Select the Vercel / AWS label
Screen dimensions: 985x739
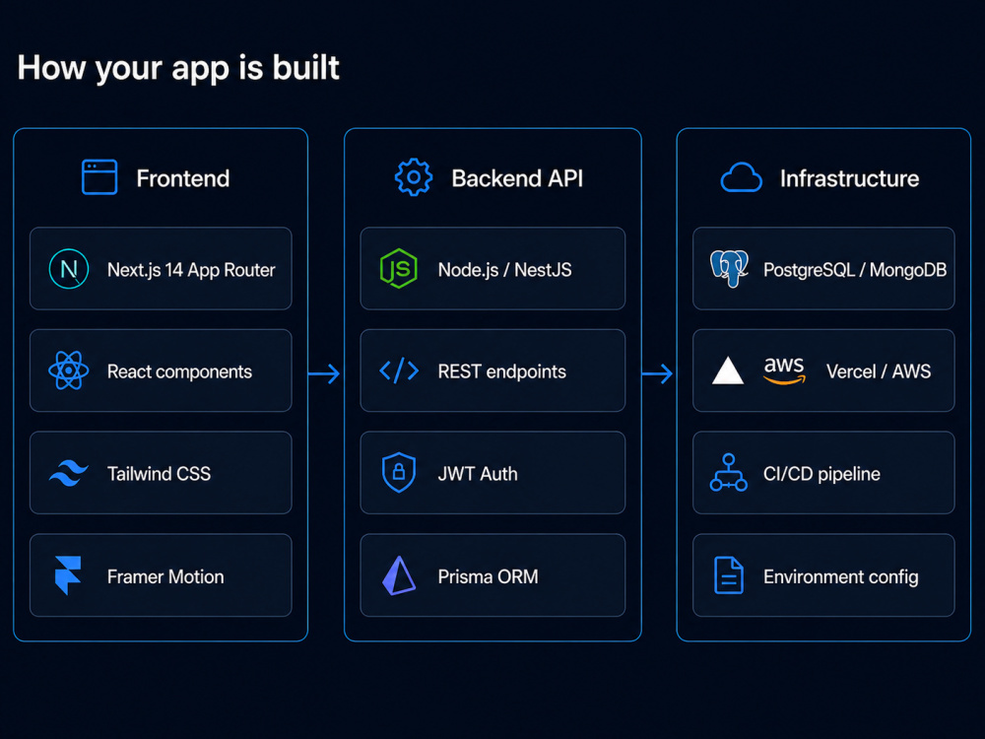tap(879, 372)
